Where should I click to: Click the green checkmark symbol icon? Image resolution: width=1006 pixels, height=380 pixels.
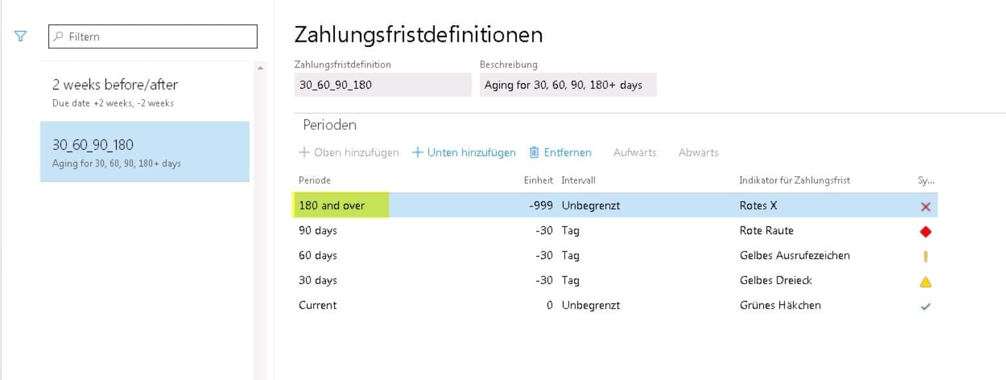pos(925,307)
